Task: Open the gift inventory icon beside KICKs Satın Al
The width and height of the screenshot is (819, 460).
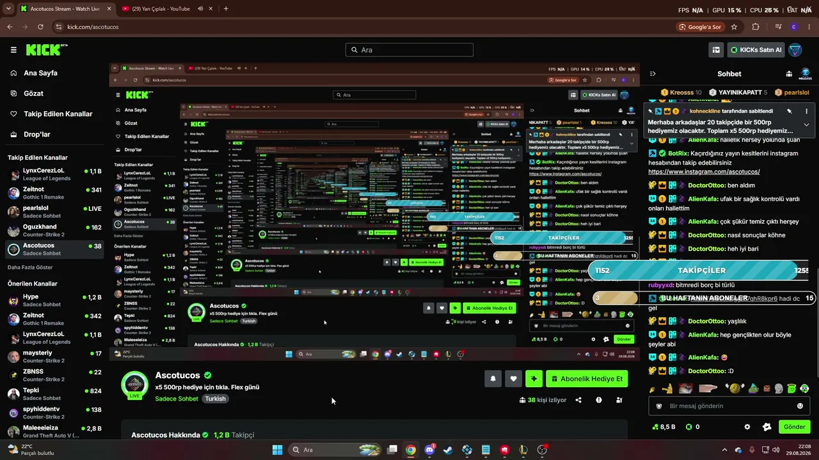Action: click(x=716, y=50)
